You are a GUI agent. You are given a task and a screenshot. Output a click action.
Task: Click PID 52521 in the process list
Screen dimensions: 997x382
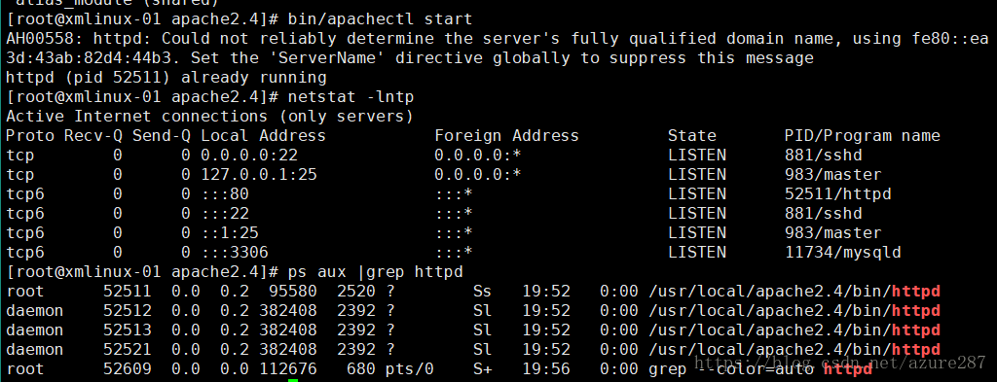(128, 350)
